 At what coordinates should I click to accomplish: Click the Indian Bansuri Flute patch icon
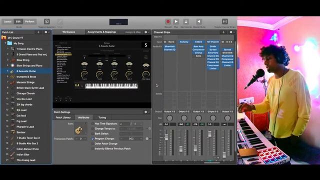[12, 149]
